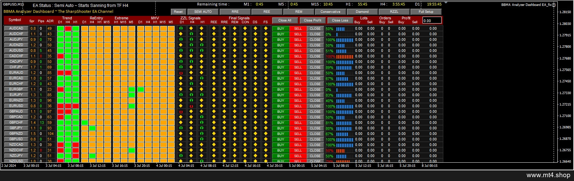This screenshot has width=574, height=181.
Task: Click the EA smiley icon after EA_fix
Action: click(x=554, y=5)
